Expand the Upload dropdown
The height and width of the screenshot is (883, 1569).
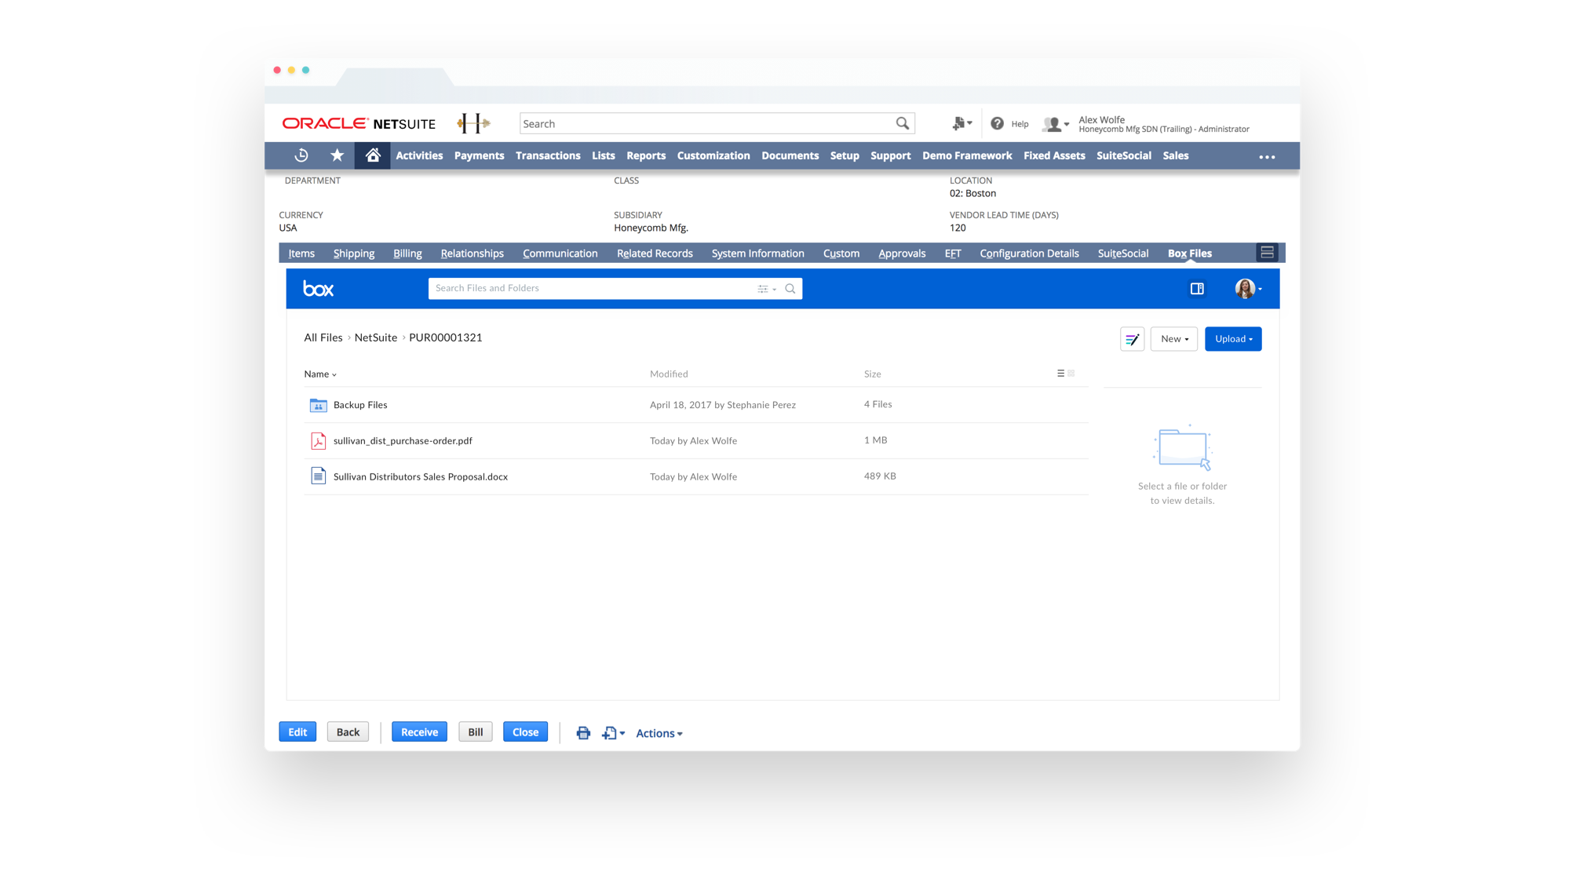[x=1232, y=338]
